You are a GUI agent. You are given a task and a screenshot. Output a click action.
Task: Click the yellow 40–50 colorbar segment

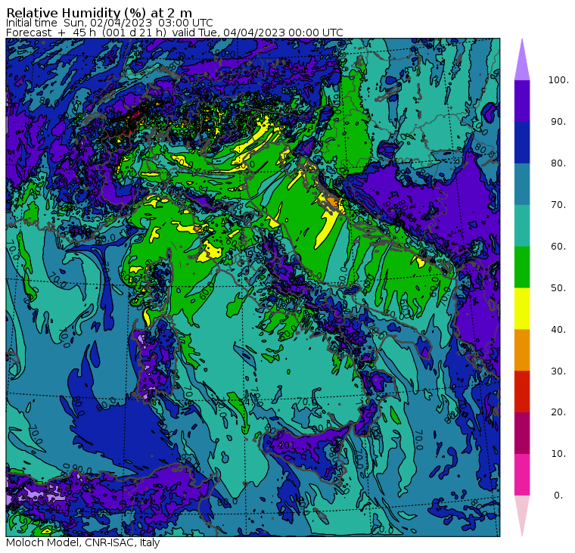click(522, 309)
